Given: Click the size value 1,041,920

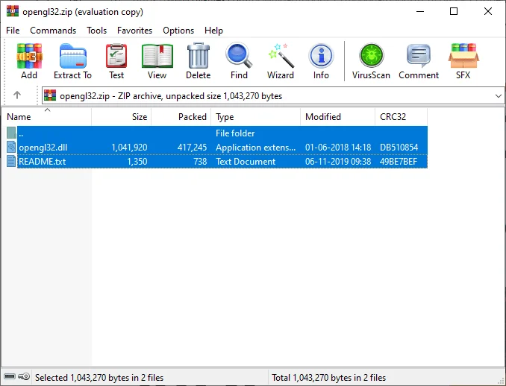Looking at the screenshot, I should (x=129, y=148).
